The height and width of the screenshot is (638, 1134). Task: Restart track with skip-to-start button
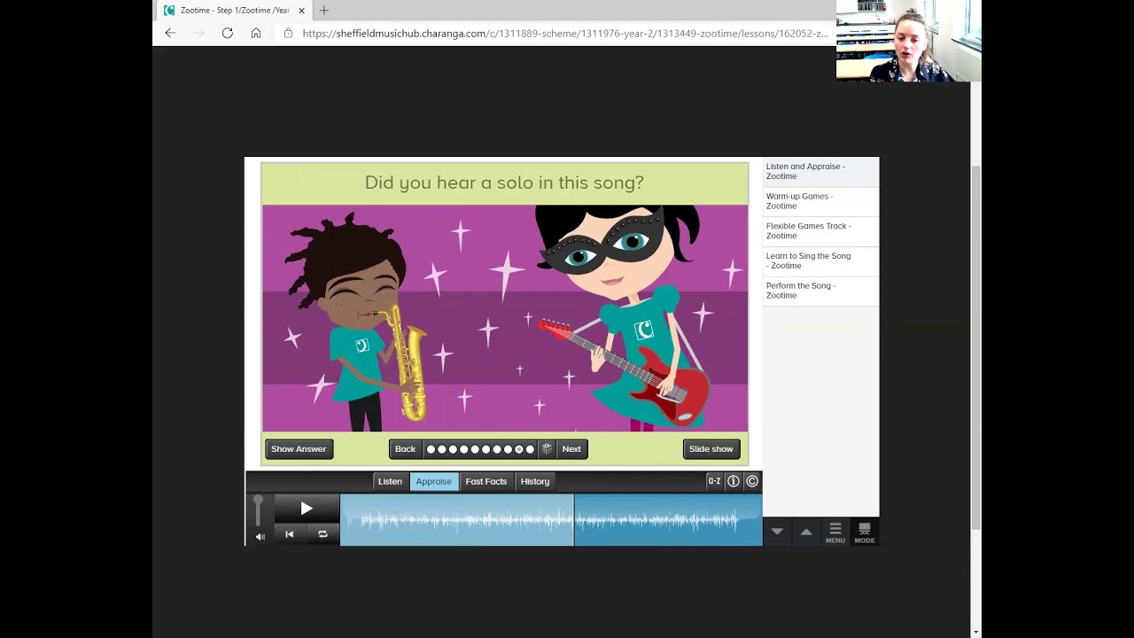pos(290,534)
